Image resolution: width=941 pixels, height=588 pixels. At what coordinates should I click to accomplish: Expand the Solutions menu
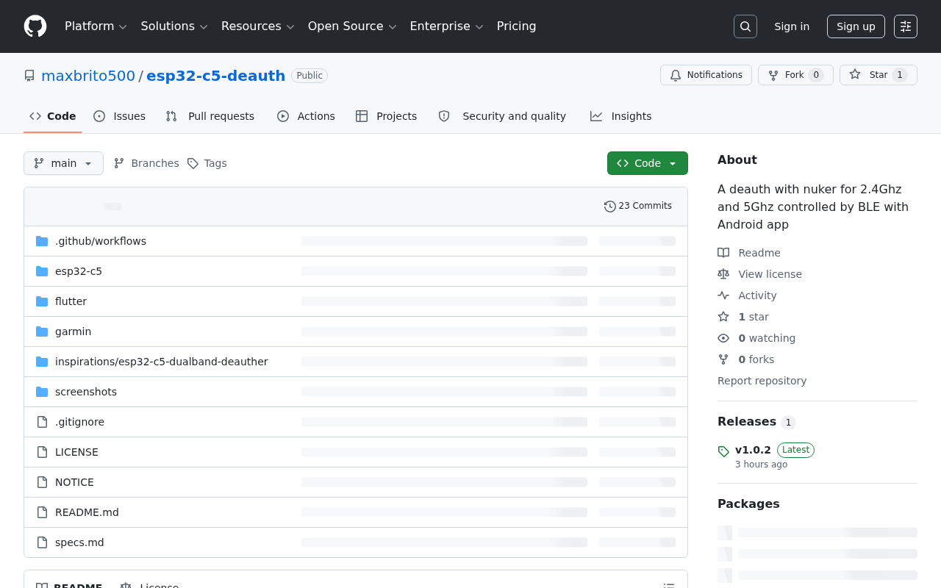click(174, 26)
